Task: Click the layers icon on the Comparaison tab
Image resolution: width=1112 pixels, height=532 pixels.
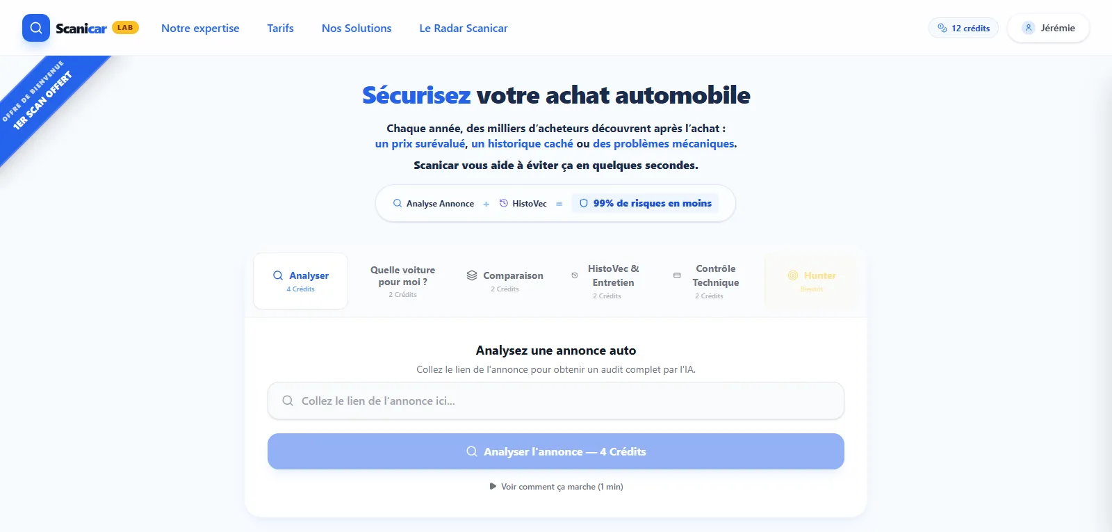Action: coord(471,275)
